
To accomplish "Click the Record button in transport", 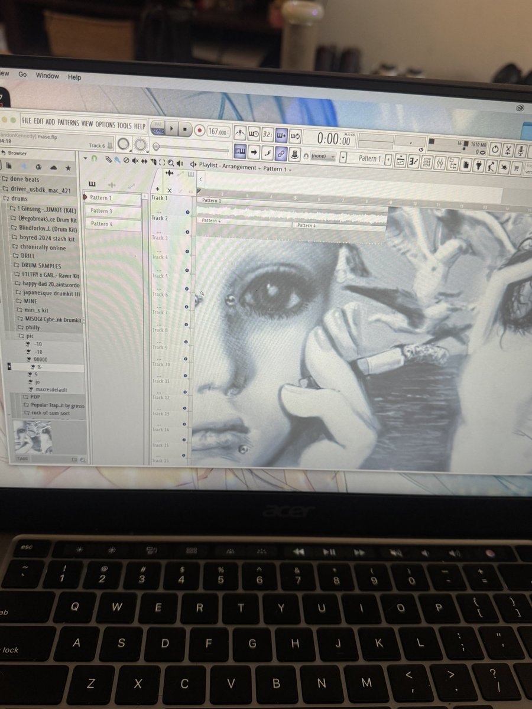I will click(200, 131).
